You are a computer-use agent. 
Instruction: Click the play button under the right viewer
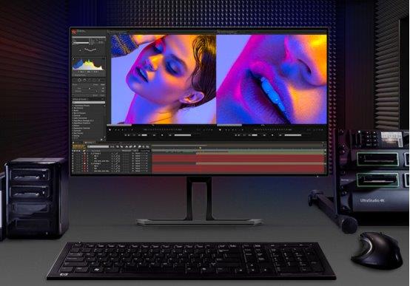coord(272,135)
